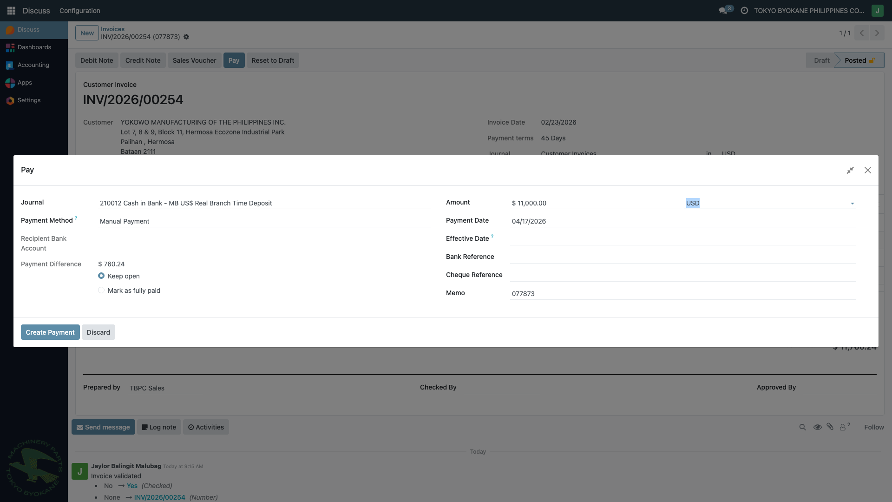Change the Payment Method selection
892x502 pixels.
(264, 221)
